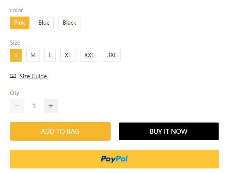Increase quantity with the plus icon
This screenshot has height=173, width=231.
tap(51, 106)
